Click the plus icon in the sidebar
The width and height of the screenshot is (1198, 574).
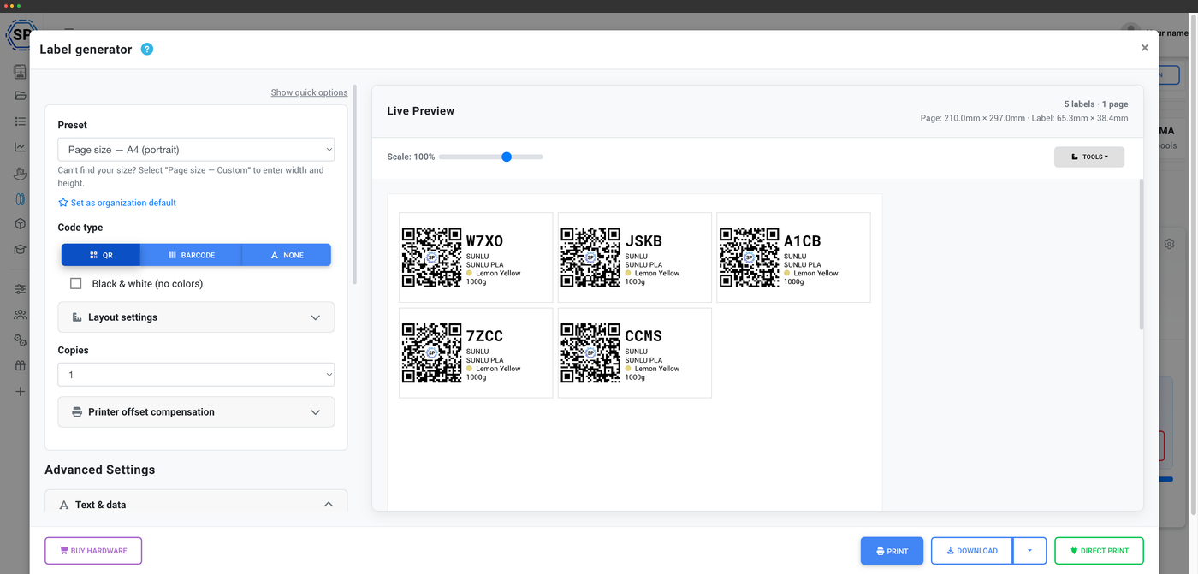pyautogui.click(x=21, y=391)
